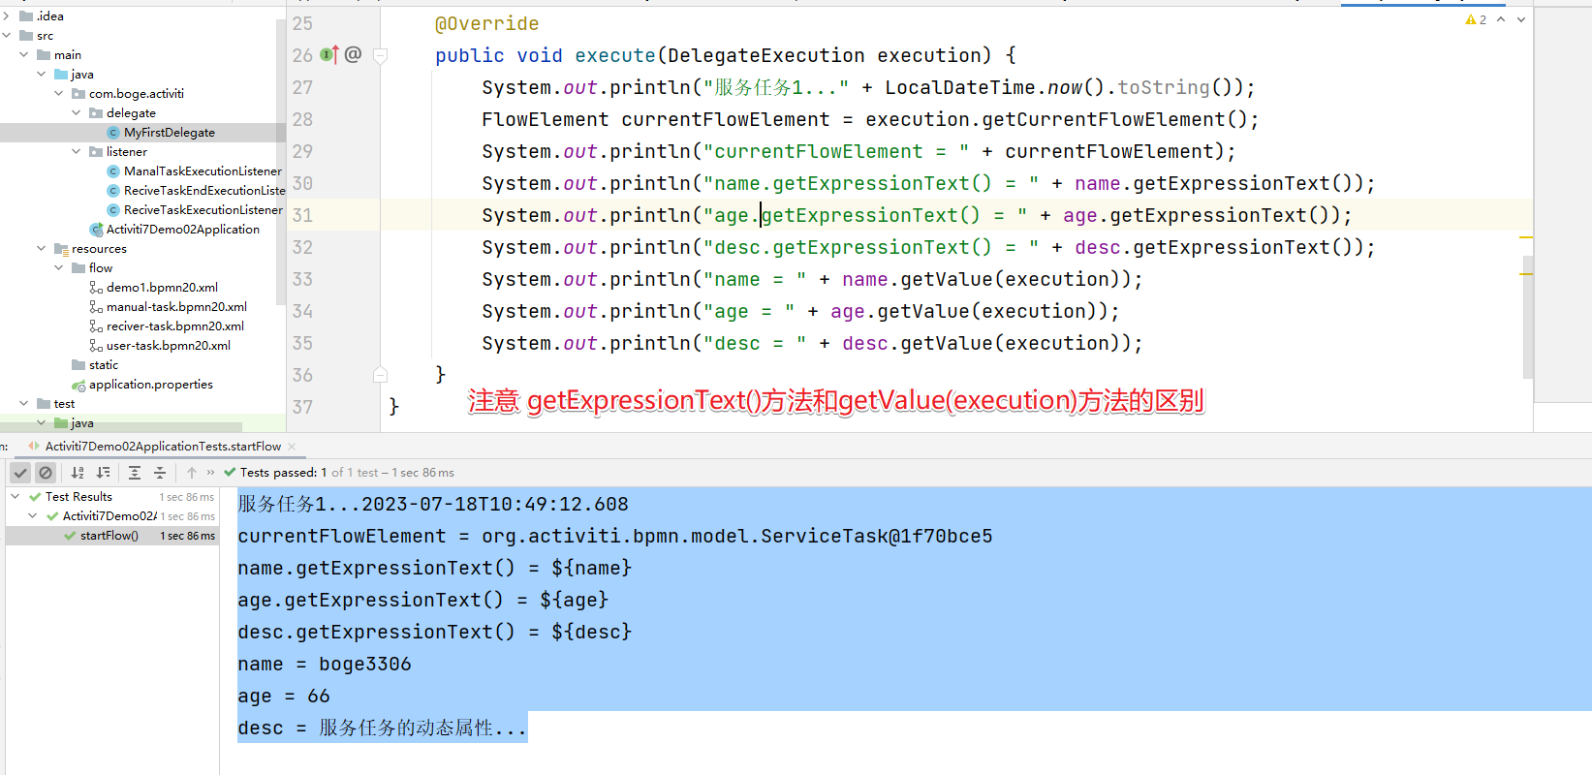Image resolution: width=1592 pixels, height=775 pixels.
Task: Go to previous highlighted error arrow
Action: coord(1501,19)
